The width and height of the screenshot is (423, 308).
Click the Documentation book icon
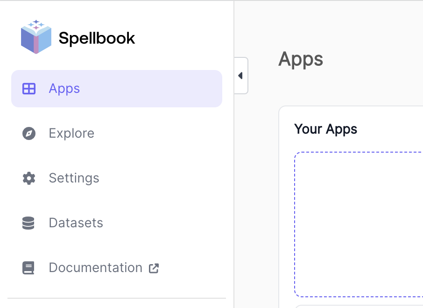(29, 267)
